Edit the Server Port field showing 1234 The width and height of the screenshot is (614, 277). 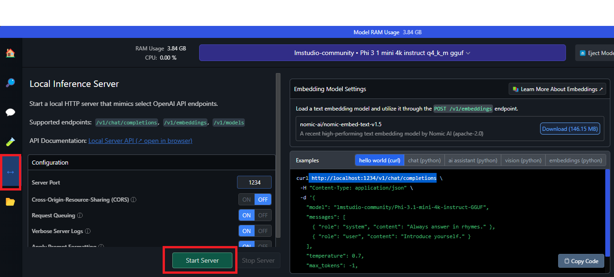[254, 182]
